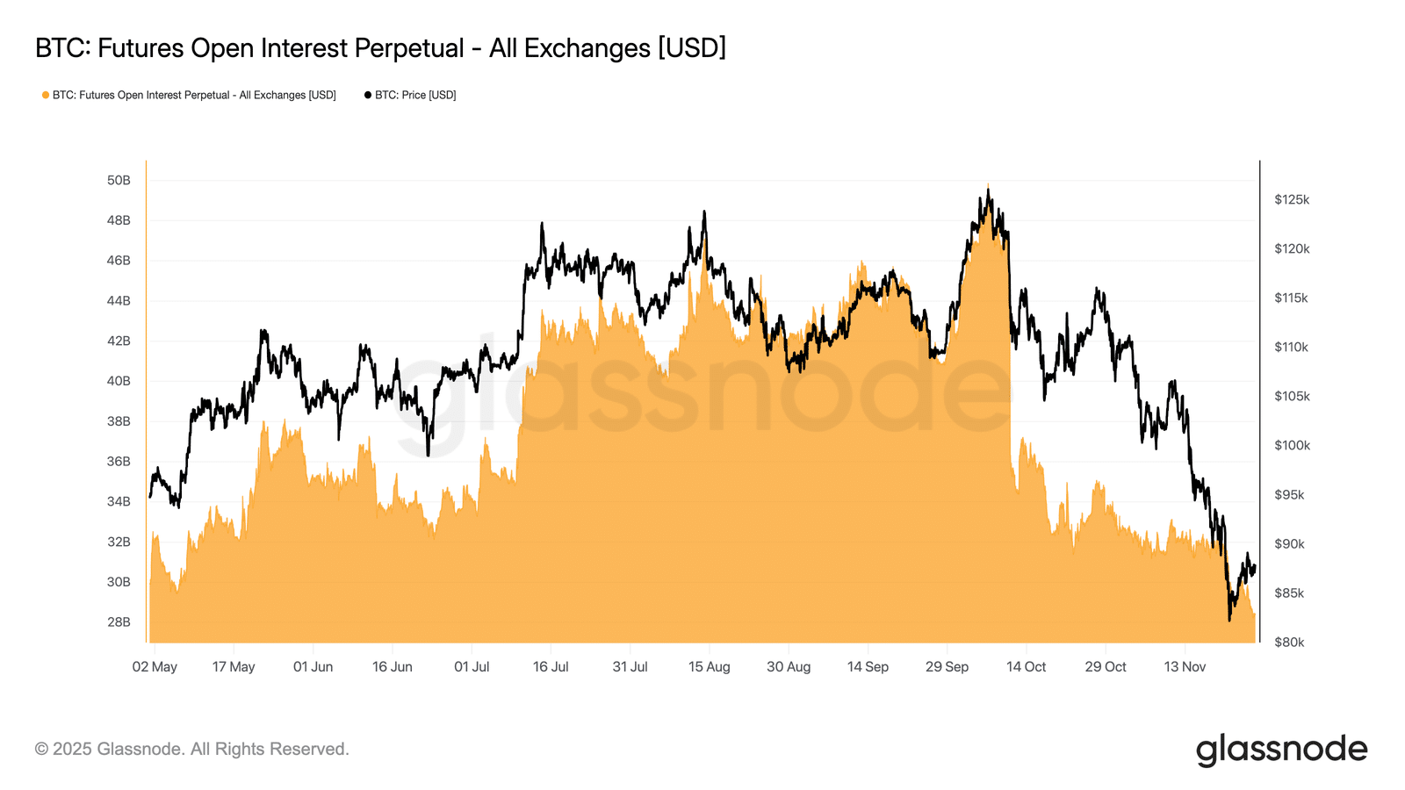Click the chart title text
This screenshot has width=1405, height=790.
pos(380,47)
